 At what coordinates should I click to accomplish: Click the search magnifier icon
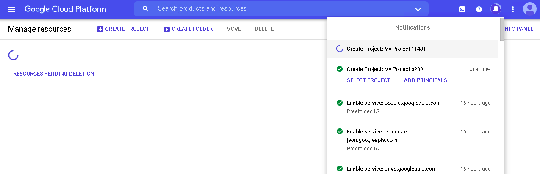[146, 9]
